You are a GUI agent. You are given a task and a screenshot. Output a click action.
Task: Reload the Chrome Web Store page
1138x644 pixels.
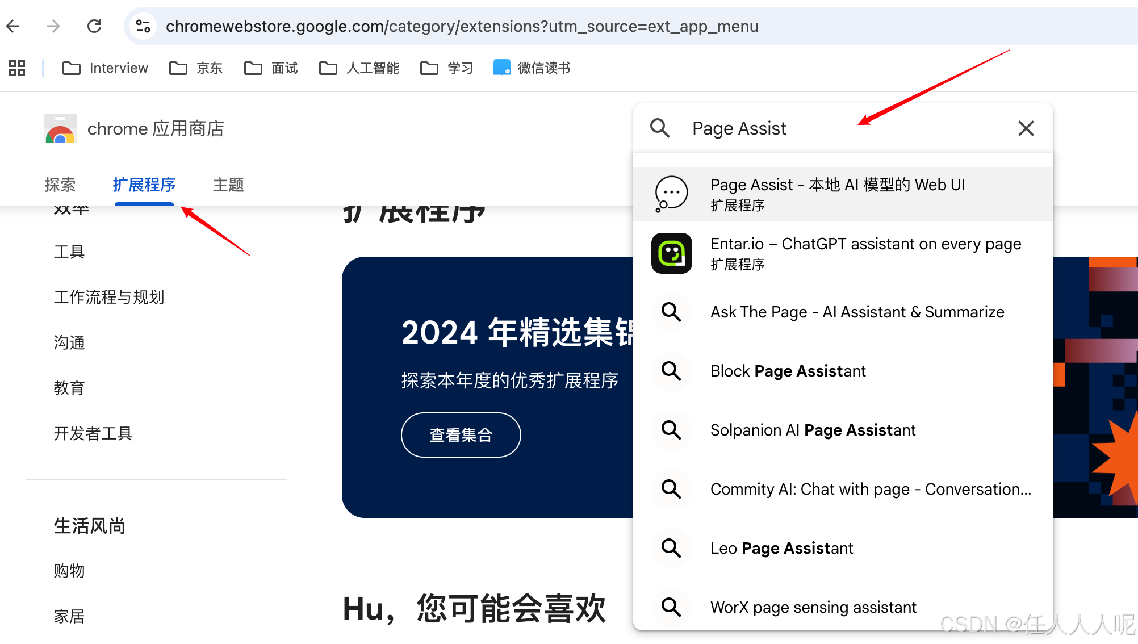[x=94, y=26]
